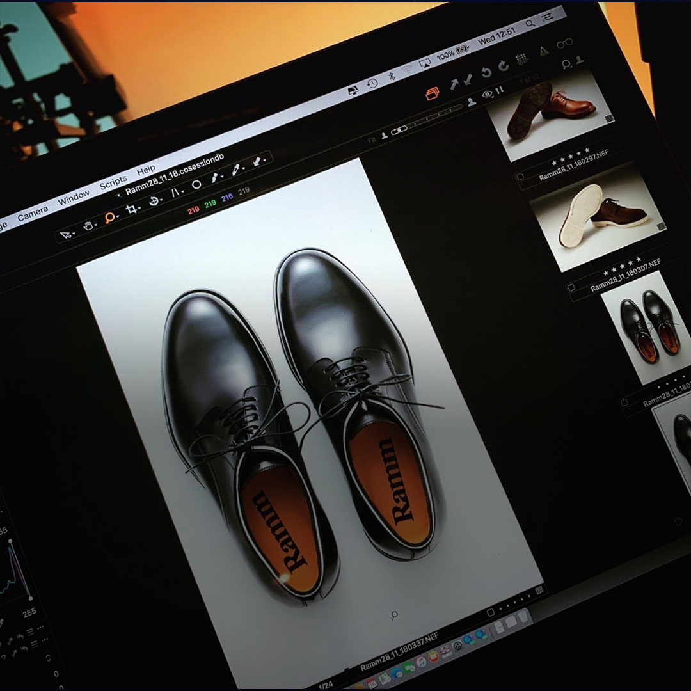691x691 pixels.
Task: Select the Pan hand tool
Action: point(88,226)
